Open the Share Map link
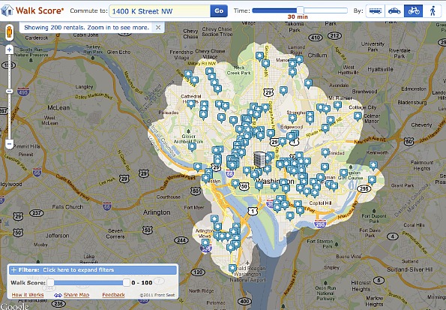Viewport: 446px width, 310px height. click(76, 295)
